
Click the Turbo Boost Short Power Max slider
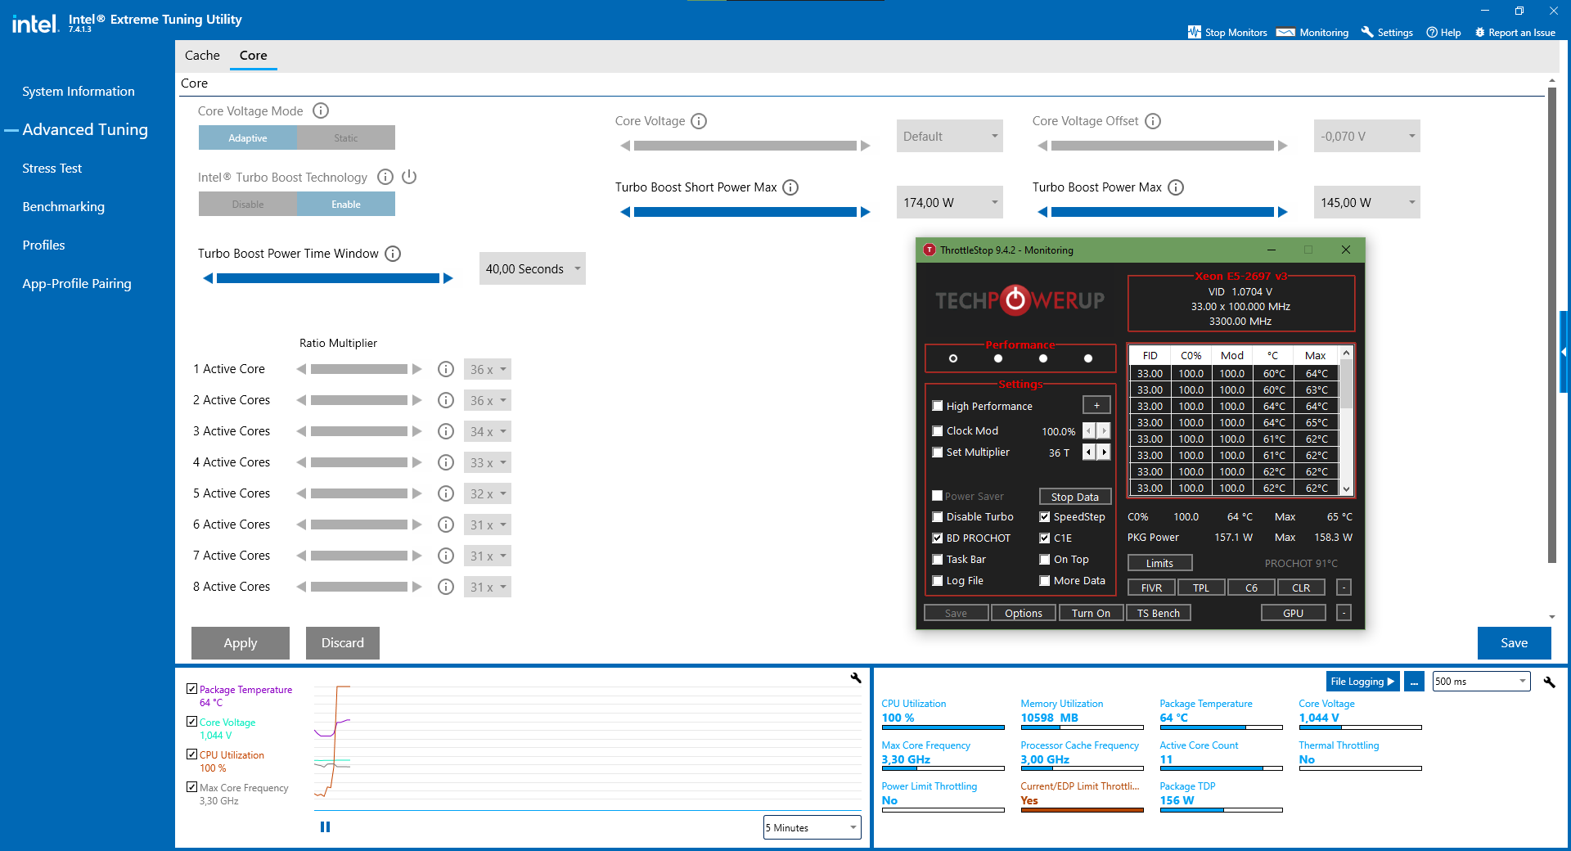tap(745, 212)
